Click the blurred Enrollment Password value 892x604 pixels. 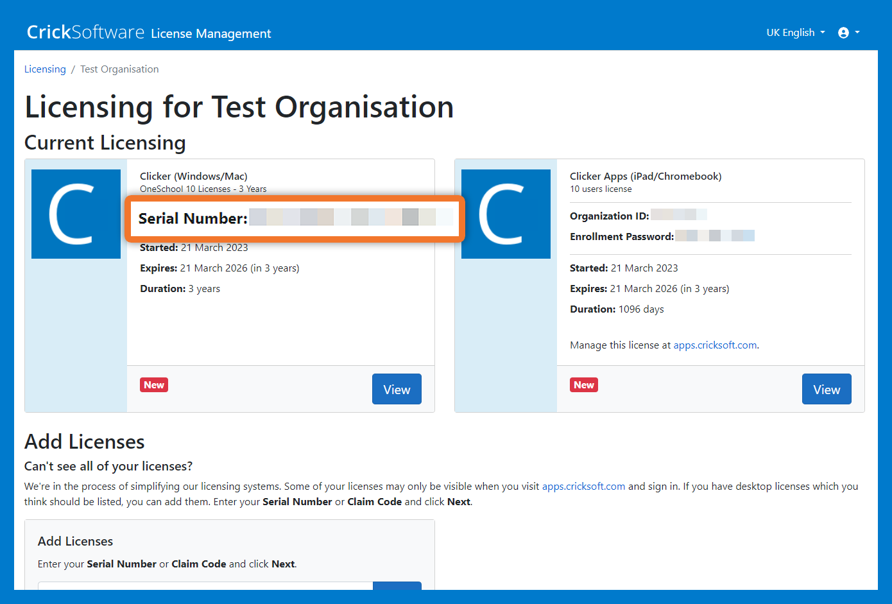click(x=714, y=236)
